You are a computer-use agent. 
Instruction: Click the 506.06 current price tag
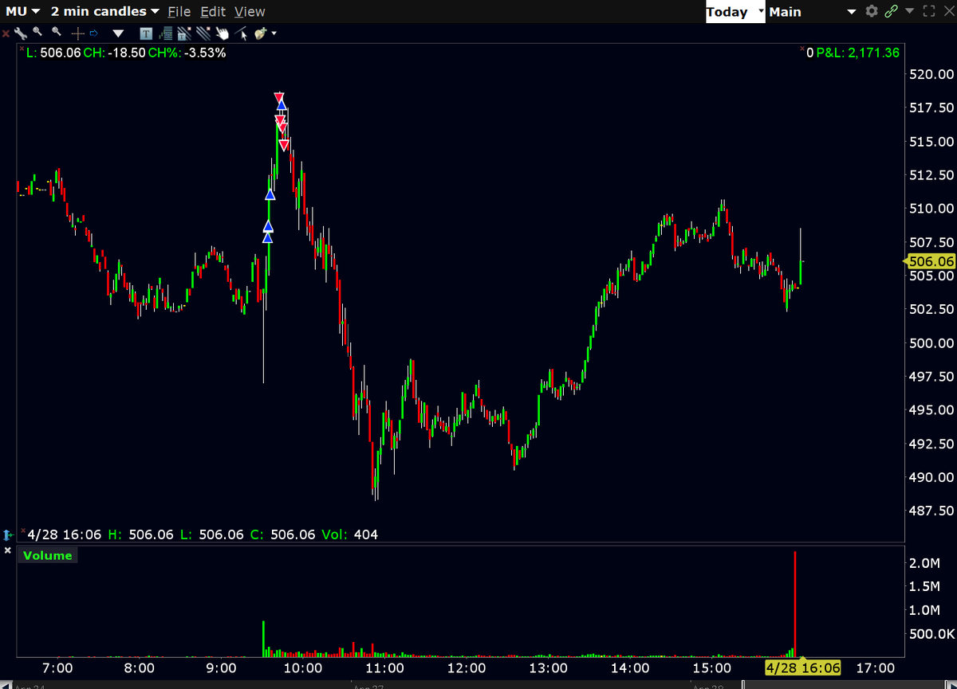click(931, 261)
